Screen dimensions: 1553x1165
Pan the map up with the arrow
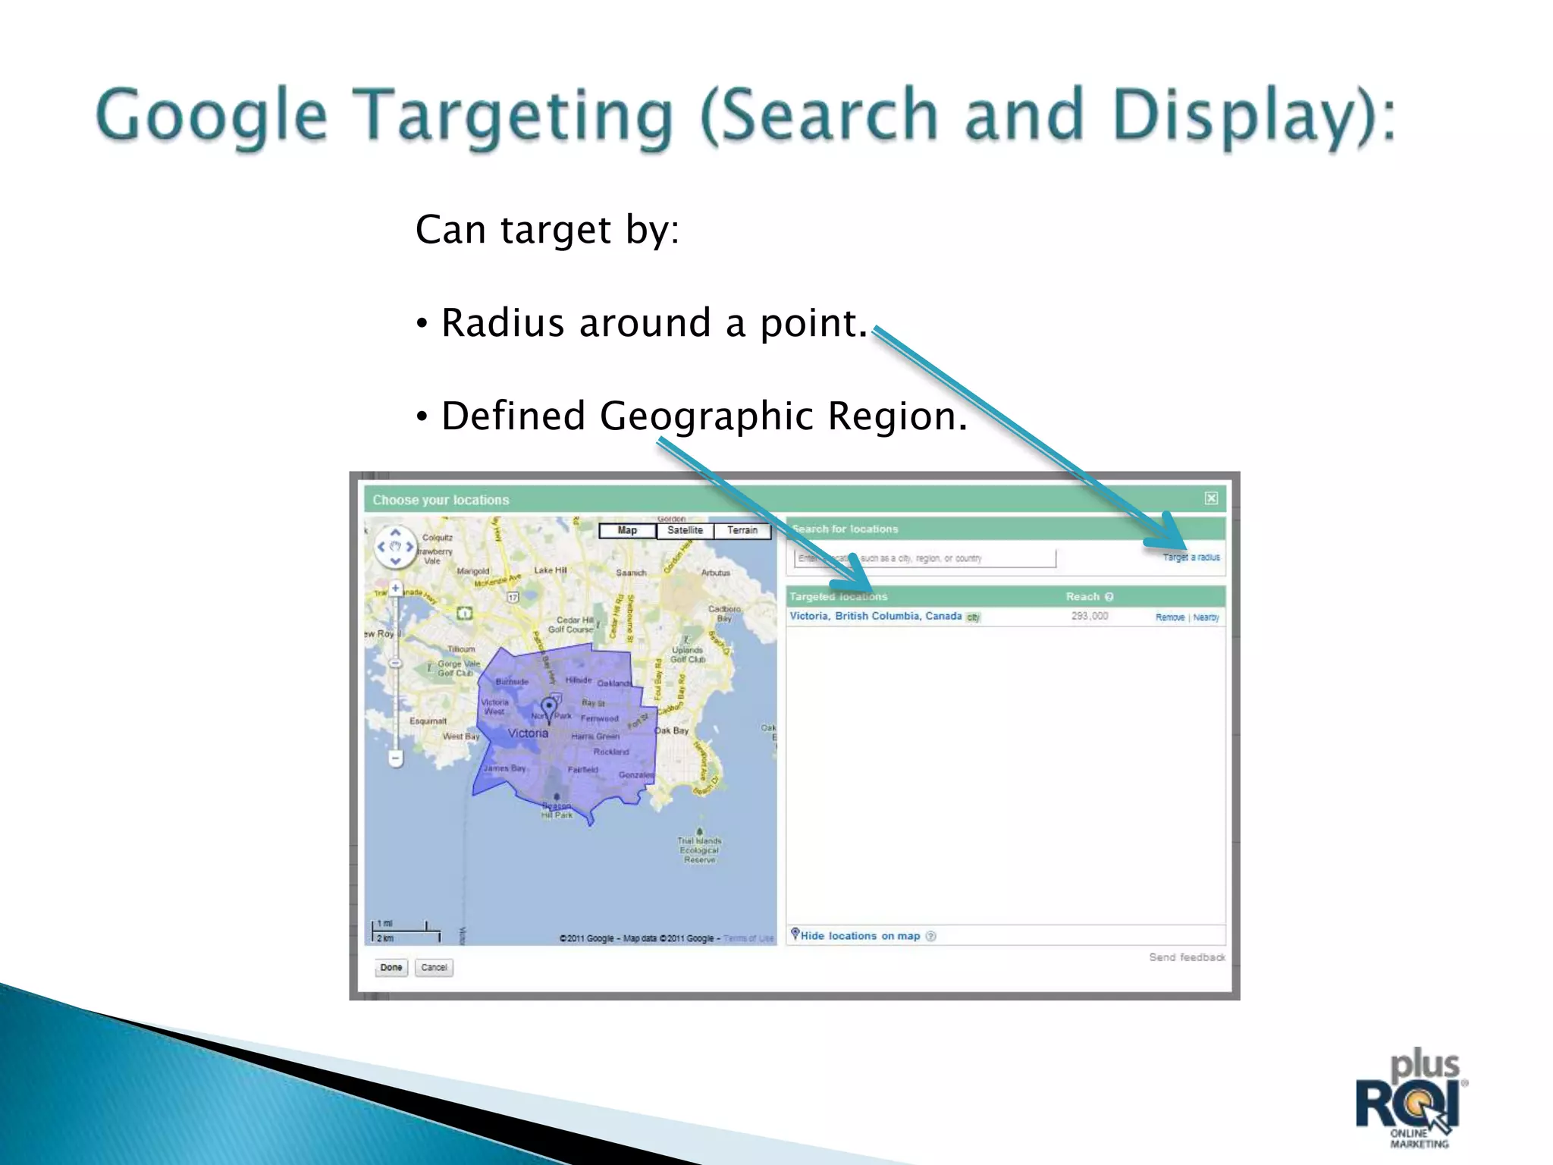pos(395,532)
